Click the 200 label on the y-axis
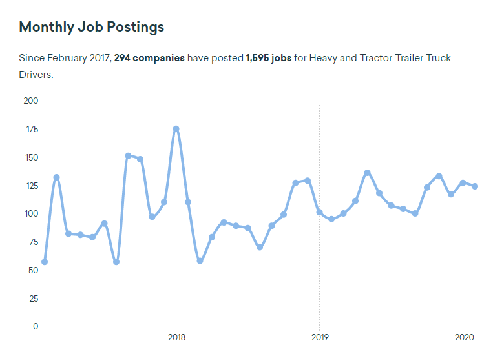Viewport: 493px width, 361px height. coord(31,101)
